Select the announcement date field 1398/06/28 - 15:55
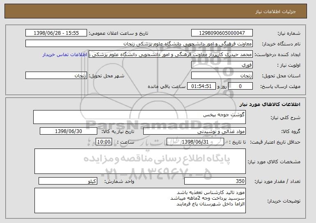 coord(56,33)
